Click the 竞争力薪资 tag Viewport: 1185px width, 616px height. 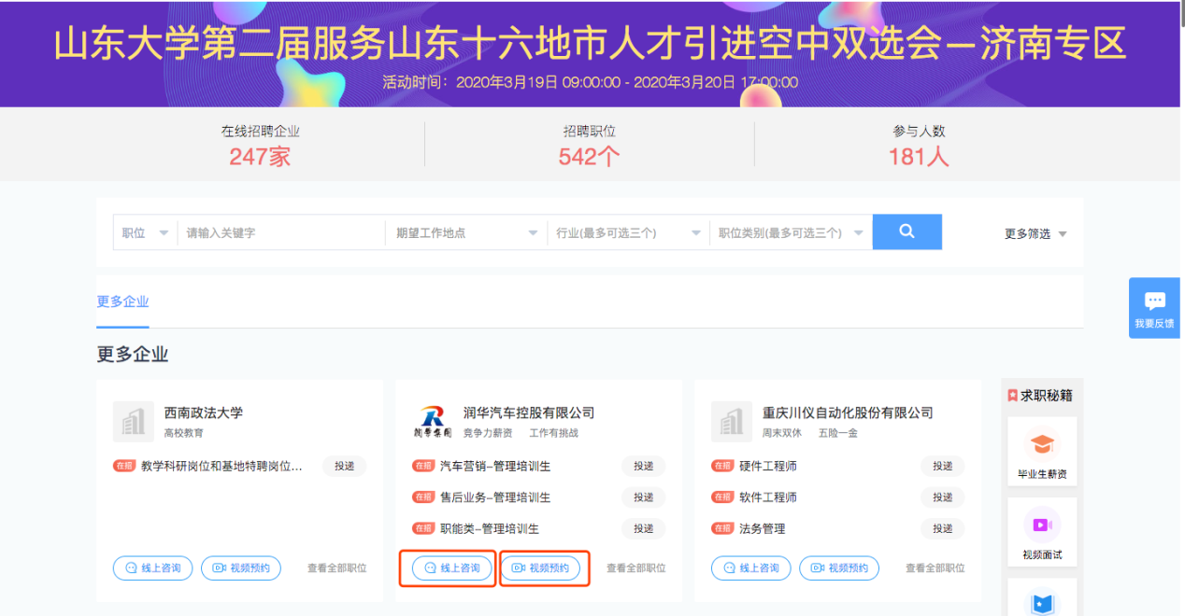pyautogui.click(x=488, y=433)
